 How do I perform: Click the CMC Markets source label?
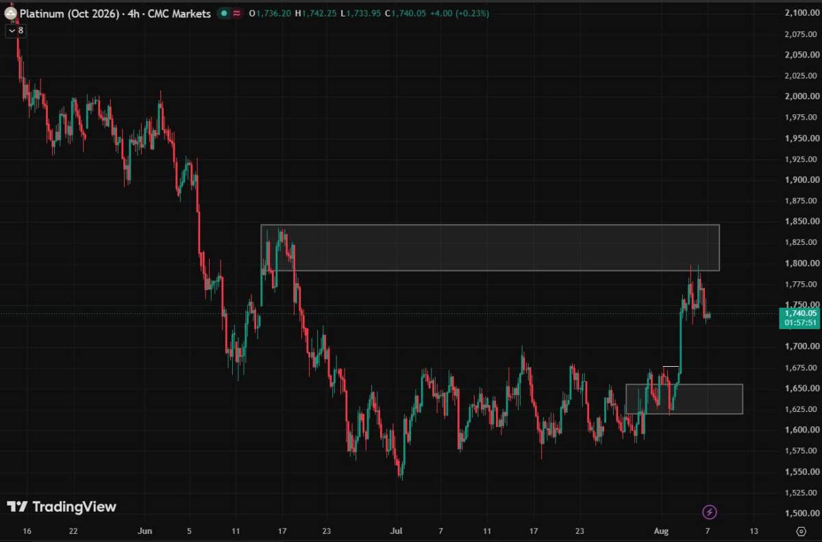(179, 14)
